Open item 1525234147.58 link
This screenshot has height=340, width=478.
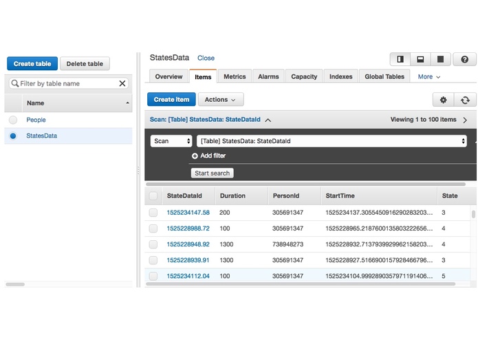click(x=188, y=213)
